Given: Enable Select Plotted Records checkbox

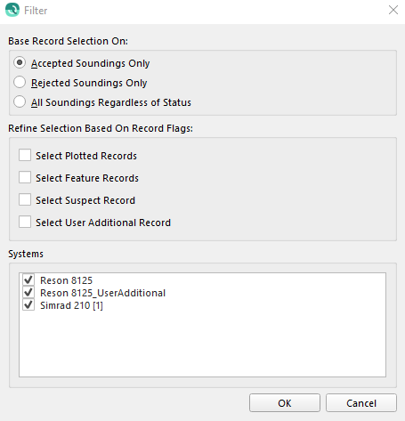Looking at the screenshot, I should click(25, 155).
